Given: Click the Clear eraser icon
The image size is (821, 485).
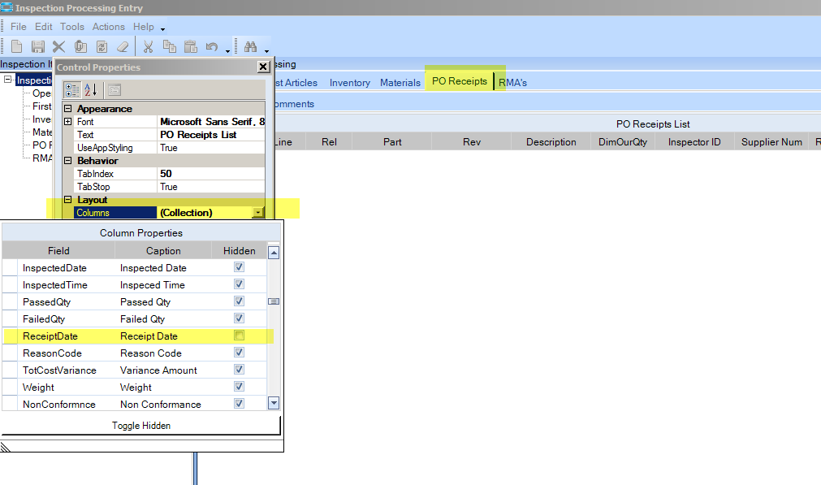Looking at the screenshot, I should [123, 46].
